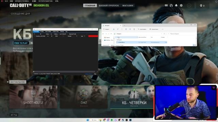The image size is (218, 122).
Task: Open the Создать dropdown in Explorer
Action: (x=106, y=29)
